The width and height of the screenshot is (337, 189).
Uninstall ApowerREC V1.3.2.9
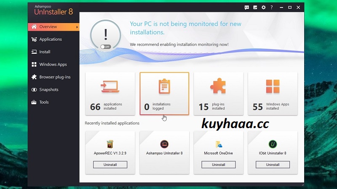110,165
